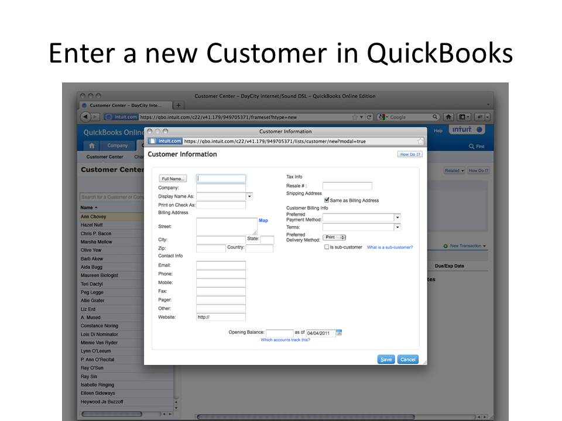Click the Resale number input field
Image resolution: width=562 pixels, height=421 pixels.
pyautogui.click(x=347, y=186)
